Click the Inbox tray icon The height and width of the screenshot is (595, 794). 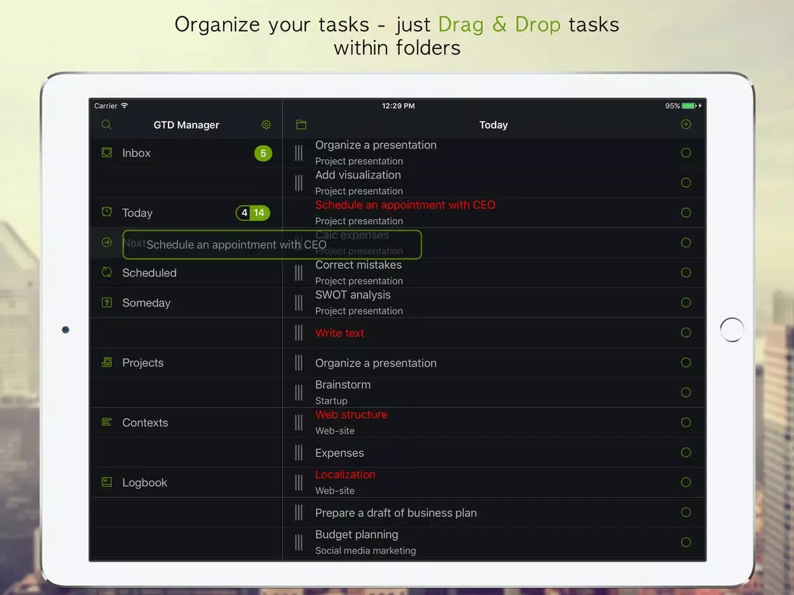click(107, 152)
